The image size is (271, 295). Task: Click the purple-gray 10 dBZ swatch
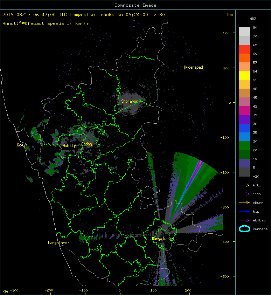coord(244,163)
